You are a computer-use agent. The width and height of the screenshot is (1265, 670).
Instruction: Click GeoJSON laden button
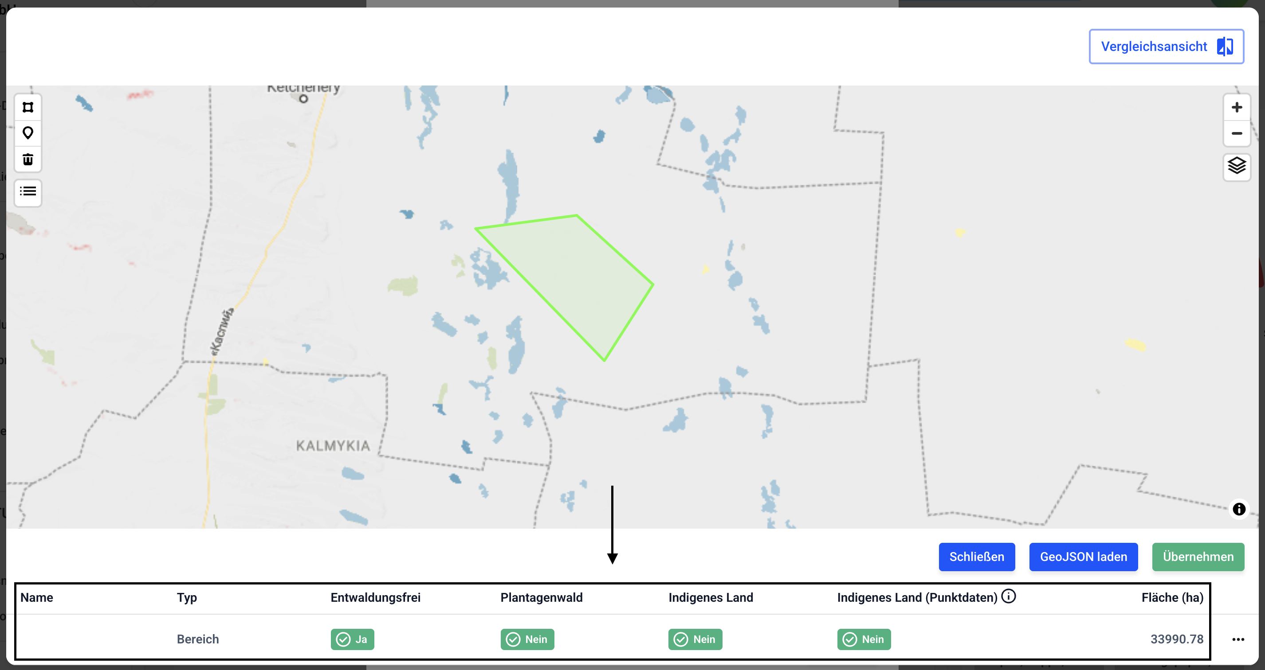tap(1083, 557)
